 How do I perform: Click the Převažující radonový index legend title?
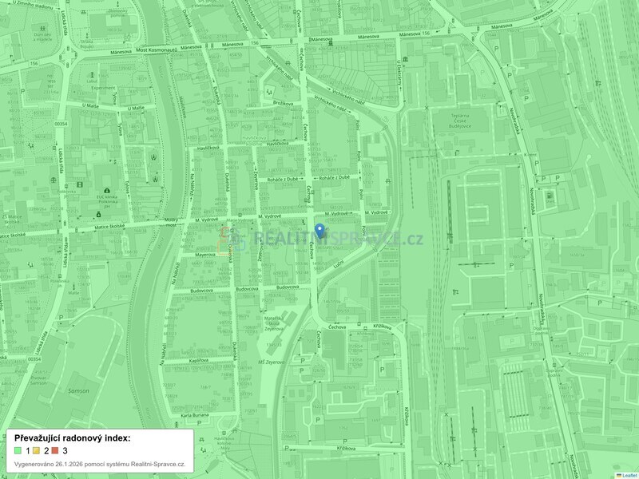coord(72,438)
